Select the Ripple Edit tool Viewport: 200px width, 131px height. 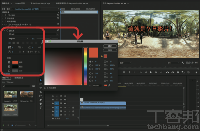point(41,88)
